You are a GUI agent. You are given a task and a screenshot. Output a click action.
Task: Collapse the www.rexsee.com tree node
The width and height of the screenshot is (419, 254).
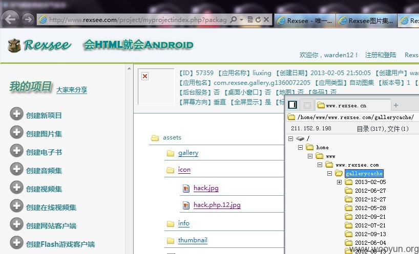[x=320, y=165]
